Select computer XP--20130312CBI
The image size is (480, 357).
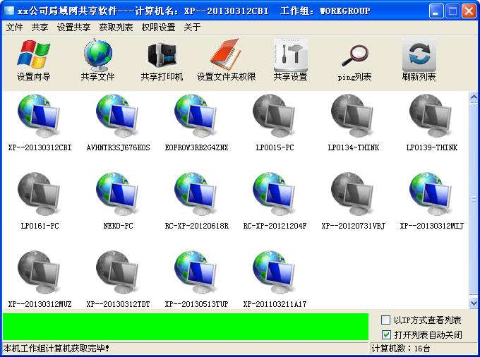40,123
